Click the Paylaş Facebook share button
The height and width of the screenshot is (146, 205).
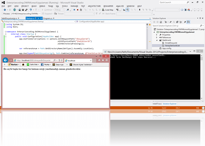(x=46, y=65)
